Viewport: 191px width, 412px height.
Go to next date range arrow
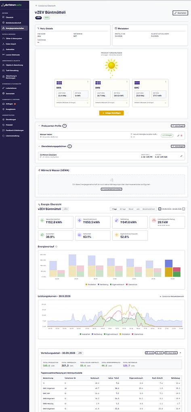(x=183, y=209)
